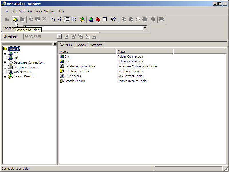Click the Connect To Folder icon
The image size is (229, 172).
(x=15, y=19)
